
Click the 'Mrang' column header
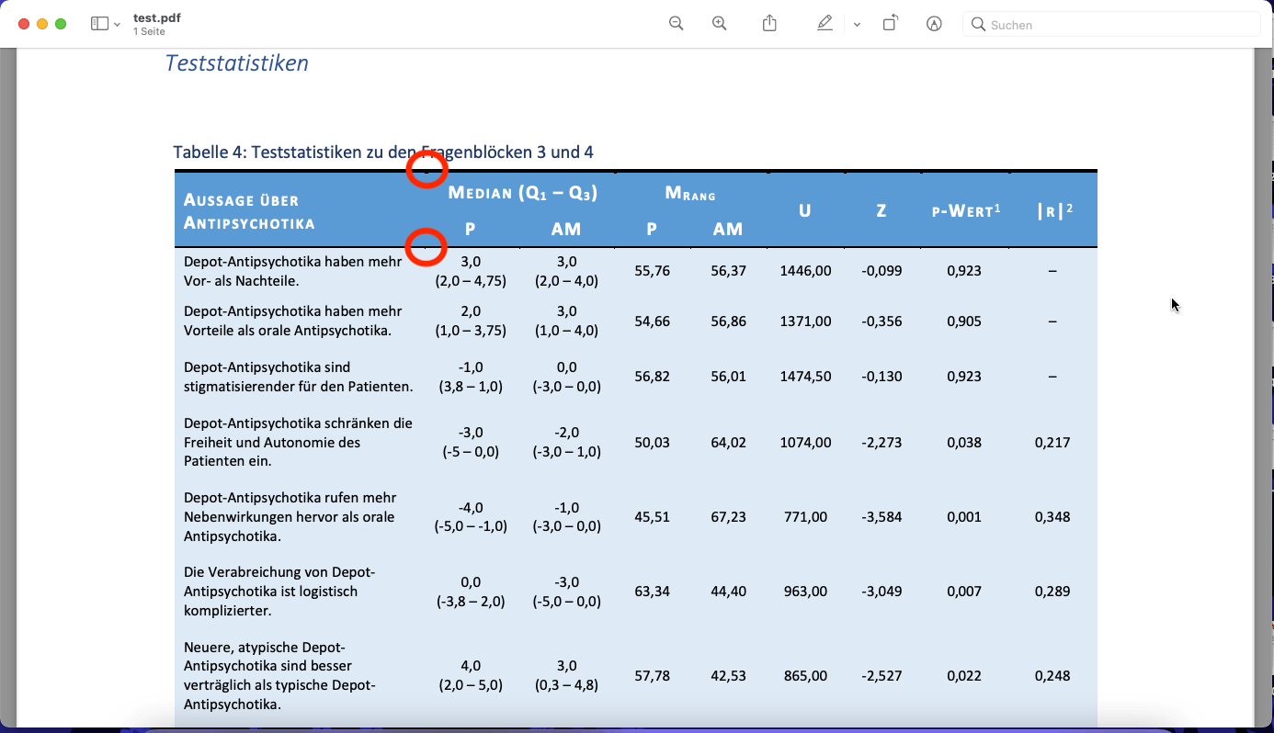tap(690, 194)
